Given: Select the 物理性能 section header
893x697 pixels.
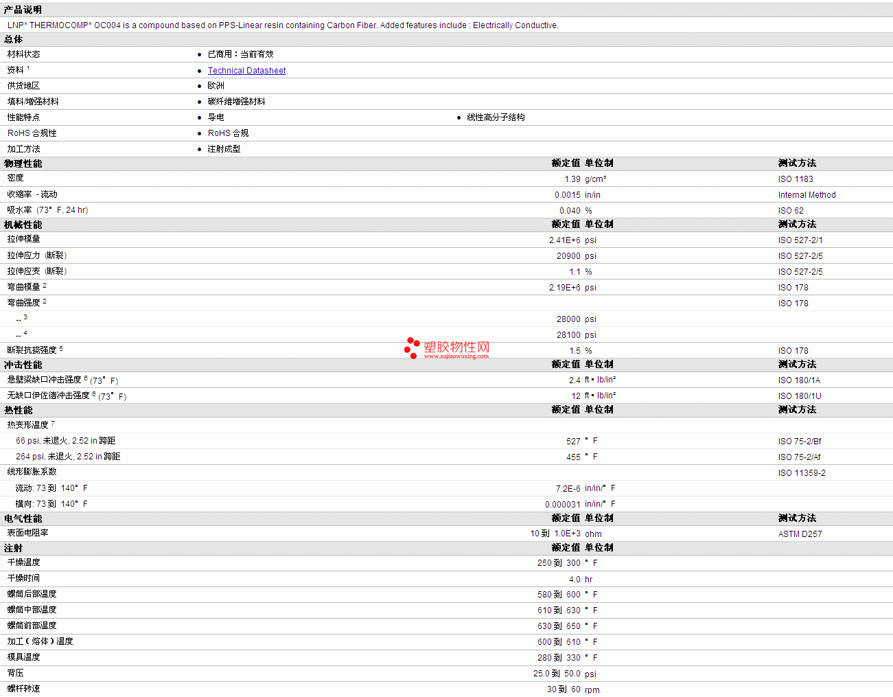Looking at the screenshot, I should coord(23,163).
